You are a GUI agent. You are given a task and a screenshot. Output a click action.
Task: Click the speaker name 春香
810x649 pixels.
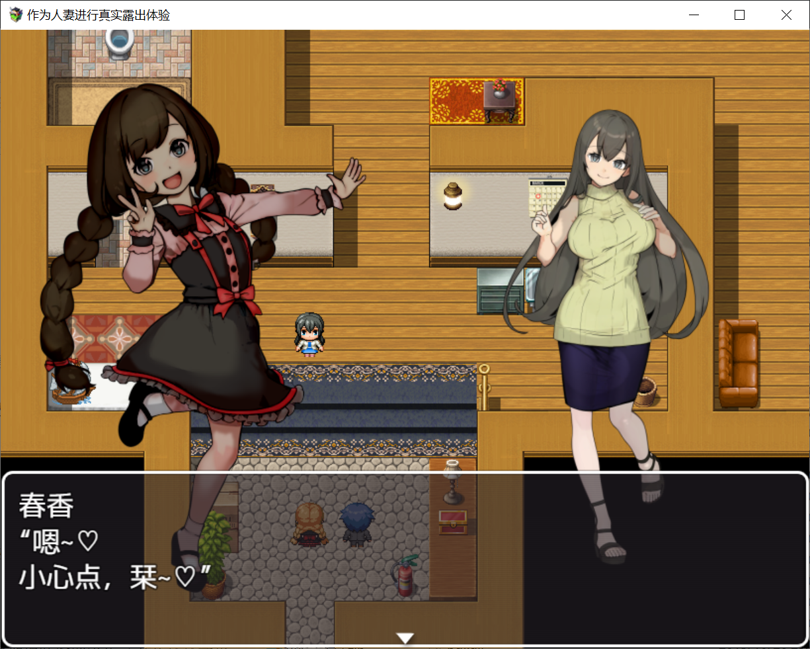click(46, 506)
